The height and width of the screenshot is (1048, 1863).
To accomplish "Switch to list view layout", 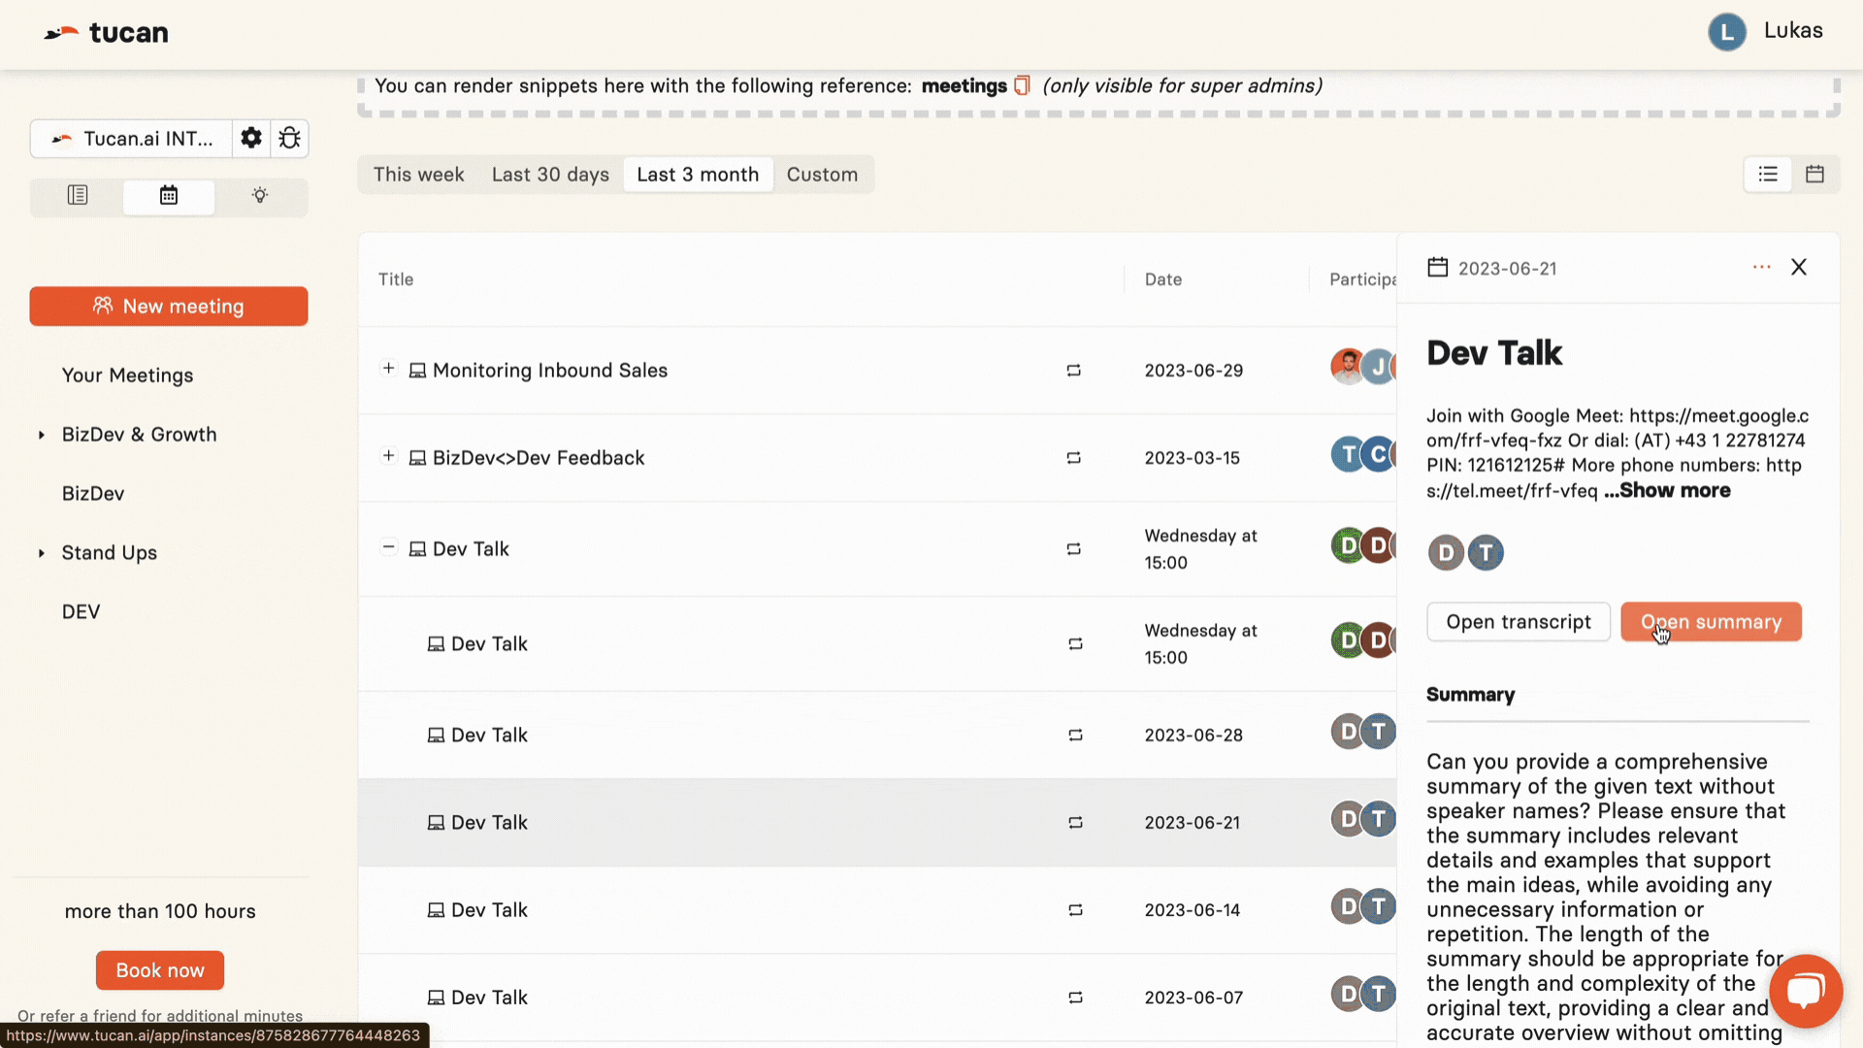I will tap(1768, 175).
